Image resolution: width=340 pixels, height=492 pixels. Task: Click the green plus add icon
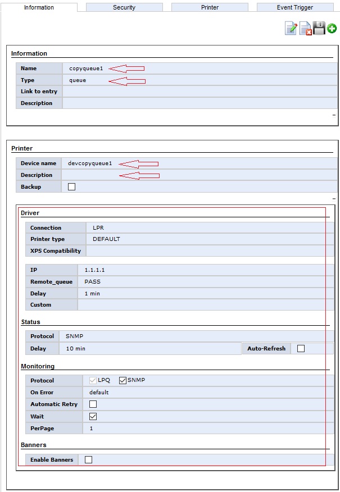(332, 29)
